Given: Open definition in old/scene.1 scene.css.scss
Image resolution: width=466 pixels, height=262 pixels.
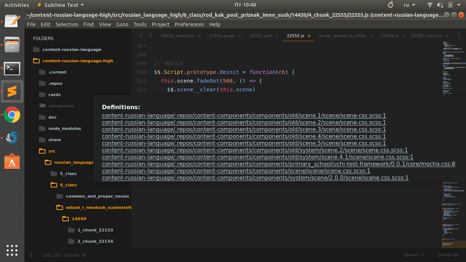Looking at the screenshot, I should coord(244,116).
